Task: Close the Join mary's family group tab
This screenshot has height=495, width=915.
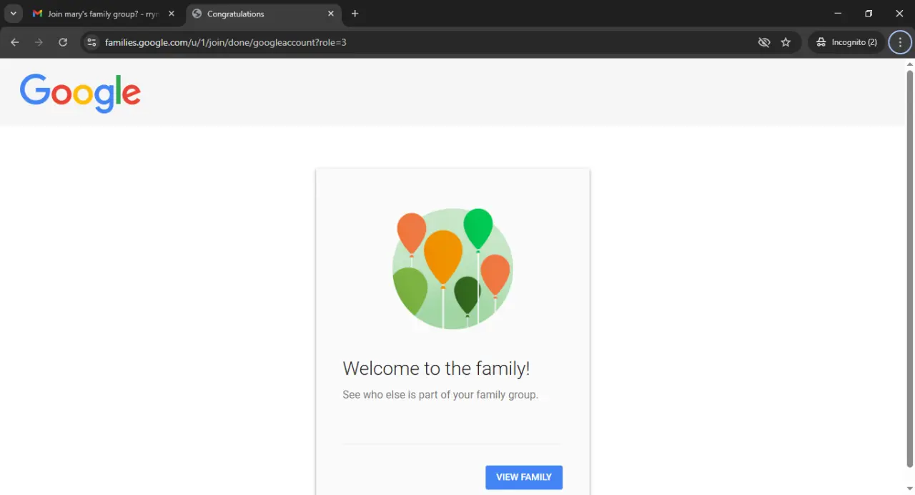Action: pyautogui.click(x=172, y=14)
